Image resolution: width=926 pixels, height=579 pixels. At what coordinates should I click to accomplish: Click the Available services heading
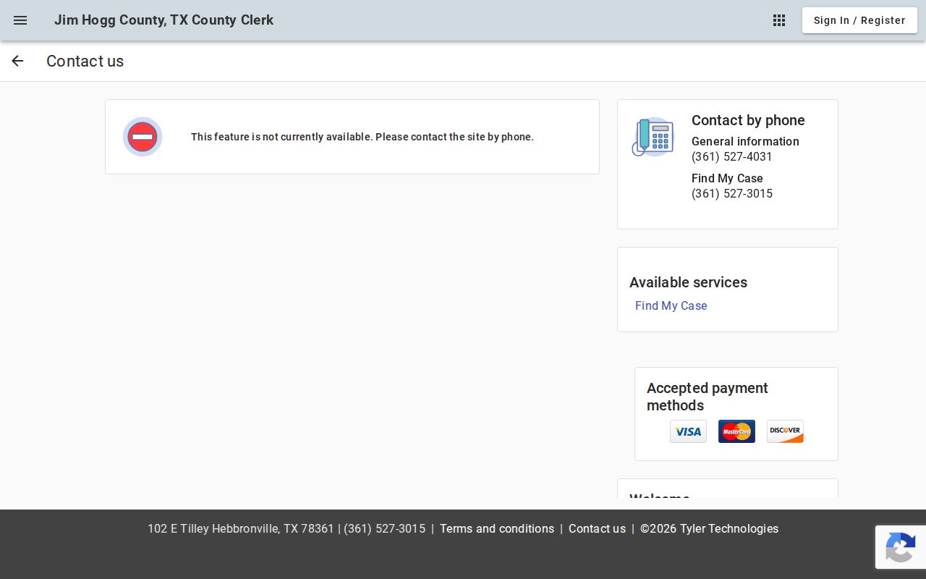coord(688,282)
